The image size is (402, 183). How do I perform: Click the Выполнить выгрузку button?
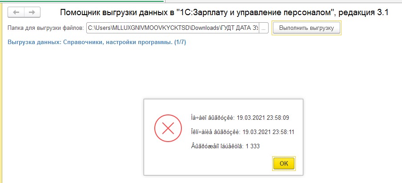[x=306, y=28]
